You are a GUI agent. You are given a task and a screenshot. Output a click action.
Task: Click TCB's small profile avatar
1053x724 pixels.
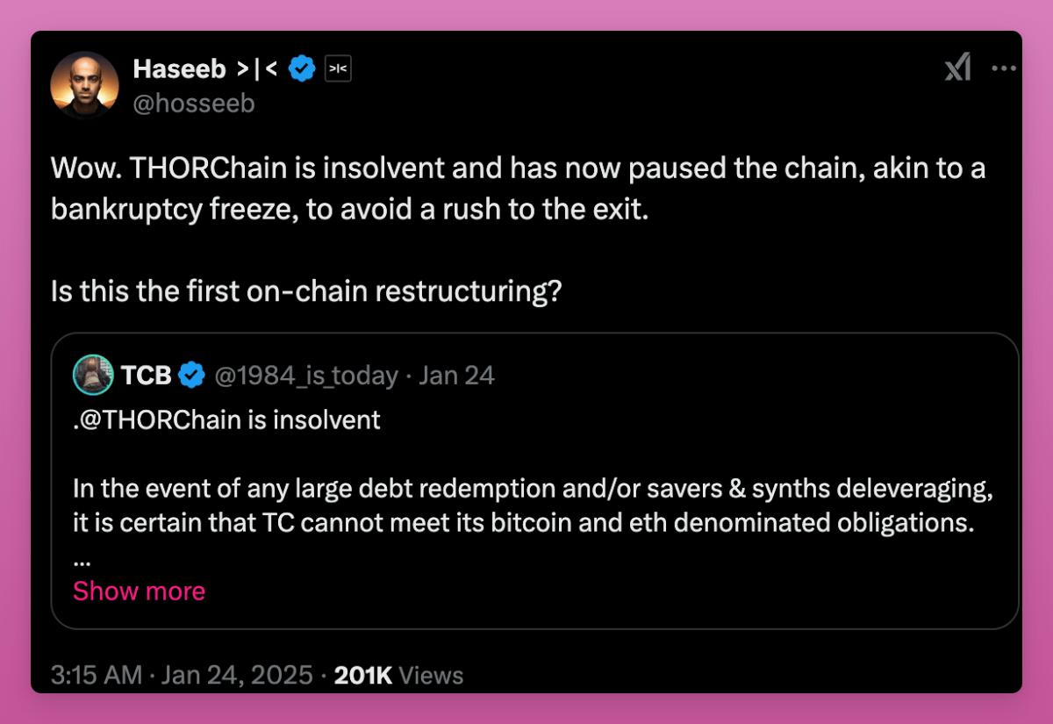[x=92, y=376]
